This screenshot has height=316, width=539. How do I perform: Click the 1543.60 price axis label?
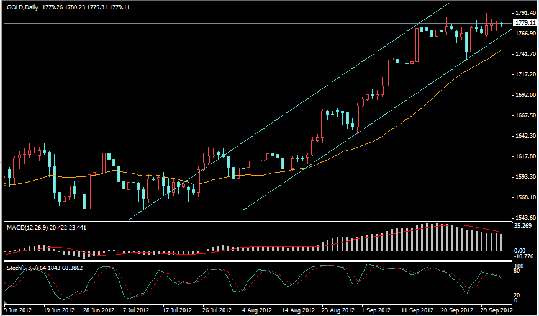(525, 218)
